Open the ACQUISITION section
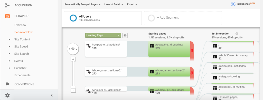 click(23, 6)
